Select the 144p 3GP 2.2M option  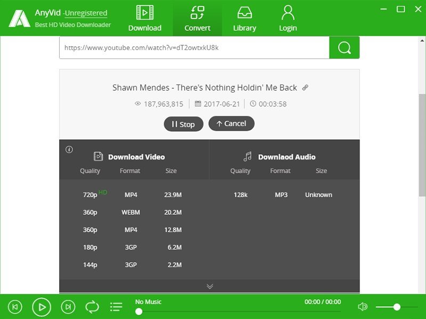pos(134,265)
